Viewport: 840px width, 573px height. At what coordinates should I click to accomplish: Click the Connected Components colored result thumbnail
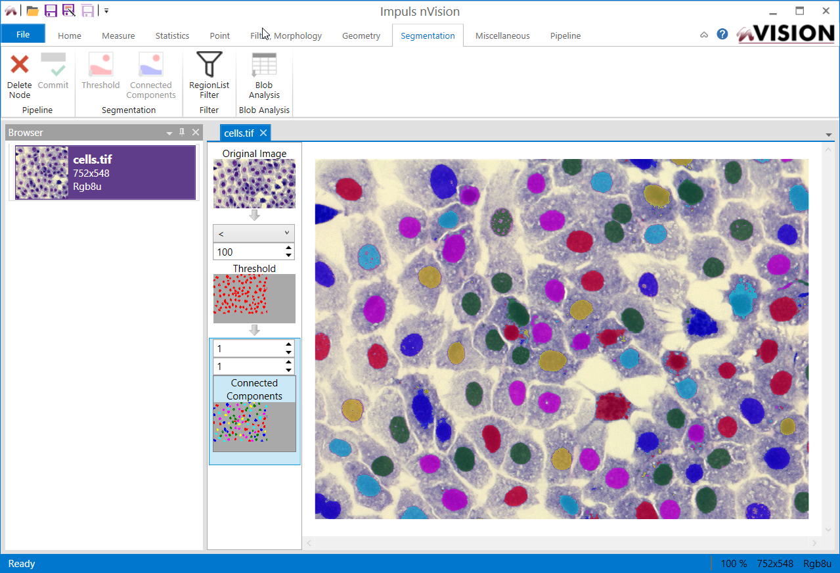click(x=254, y=426)
